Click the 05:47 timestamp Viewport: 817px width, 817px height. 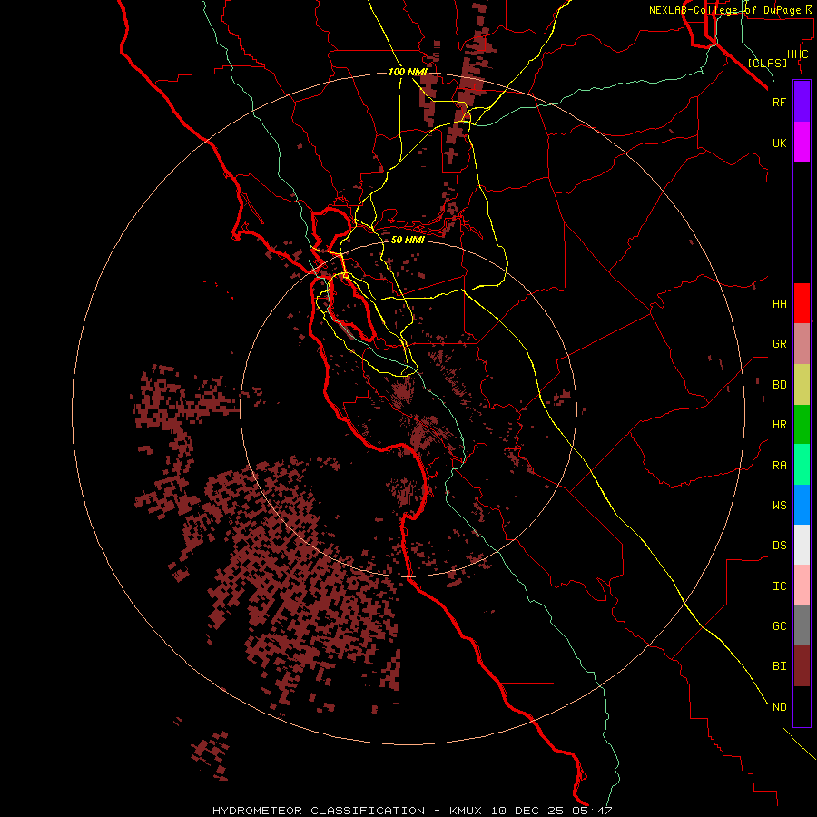[591, 811]
